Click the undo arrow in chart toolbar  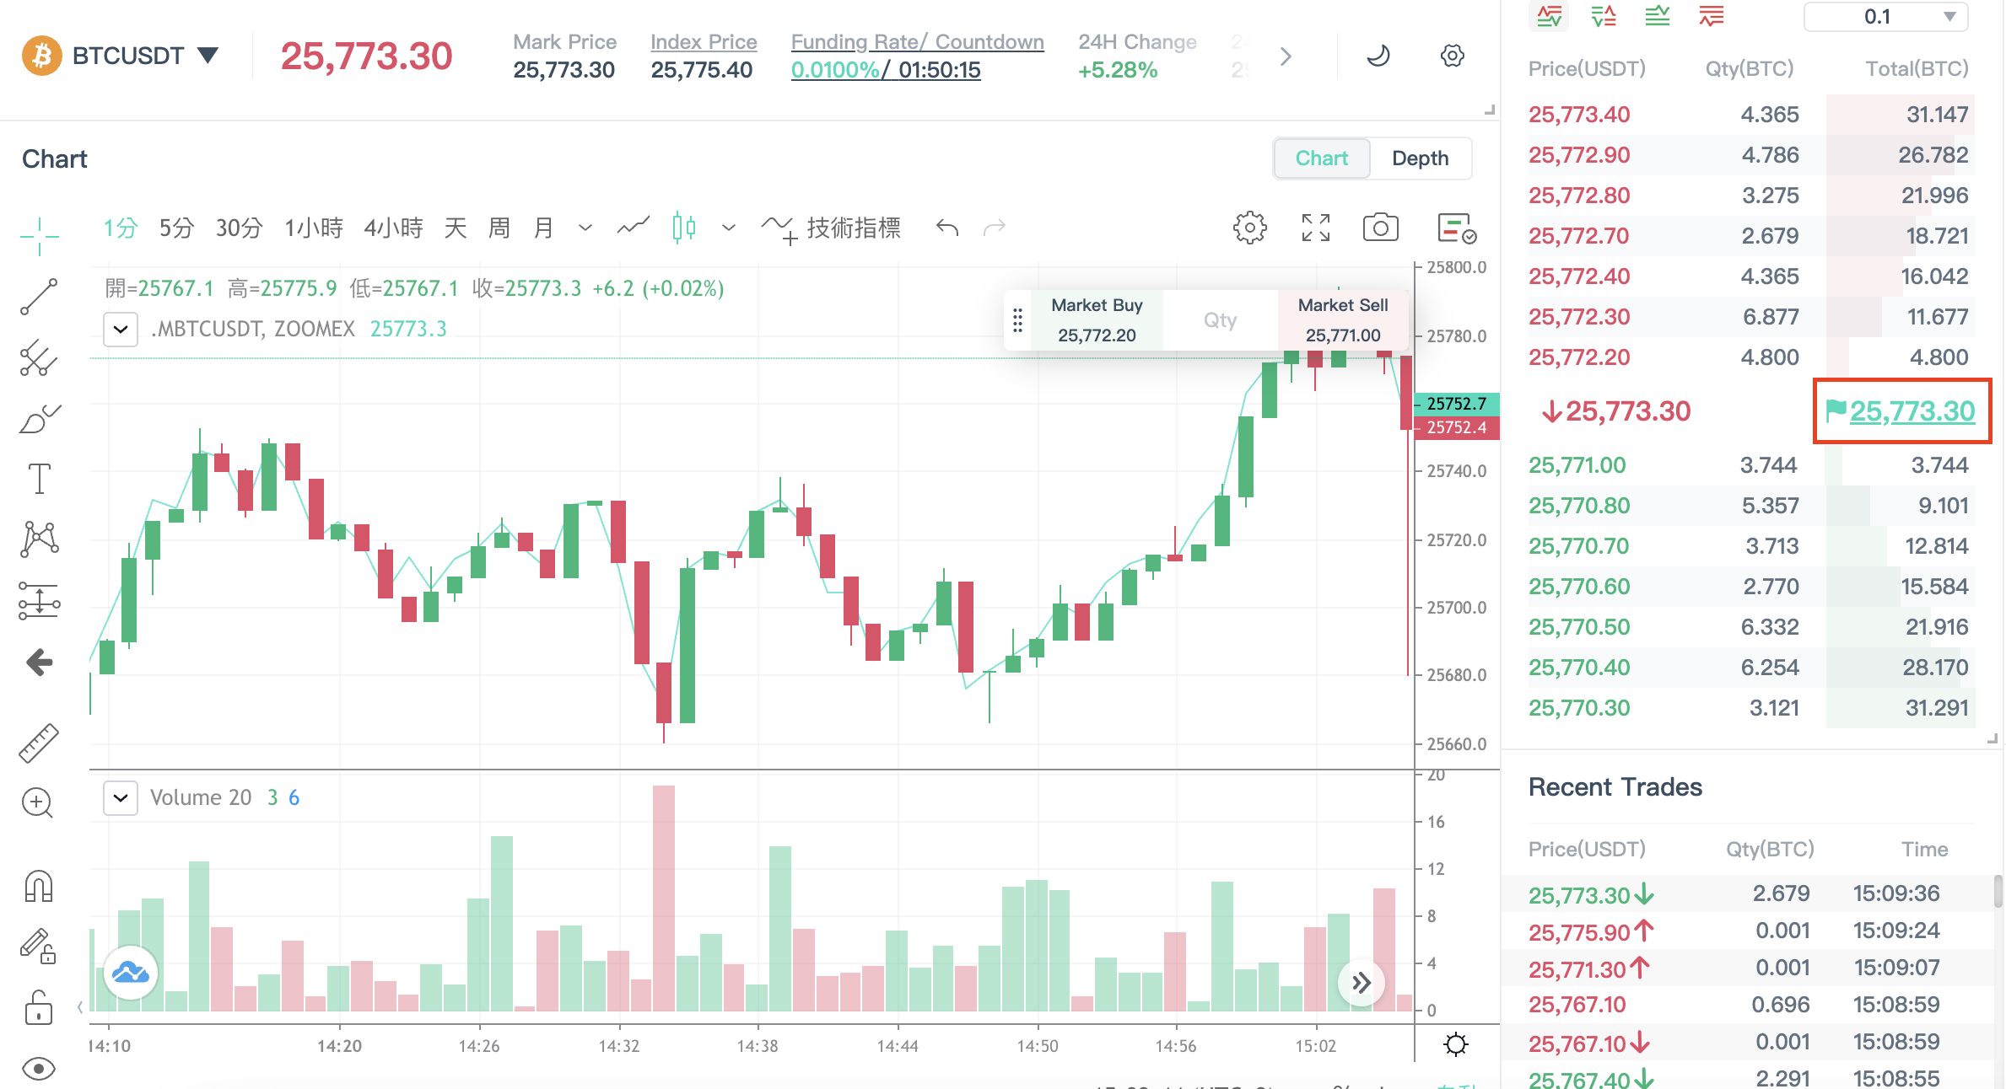click(x=947, y=228)
